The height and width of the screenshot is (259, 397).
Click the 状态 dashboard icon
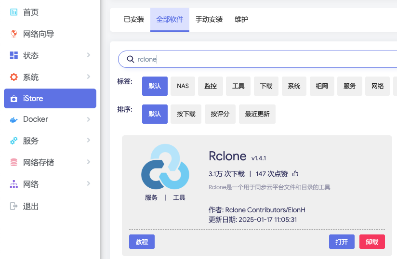click(13, 55)
